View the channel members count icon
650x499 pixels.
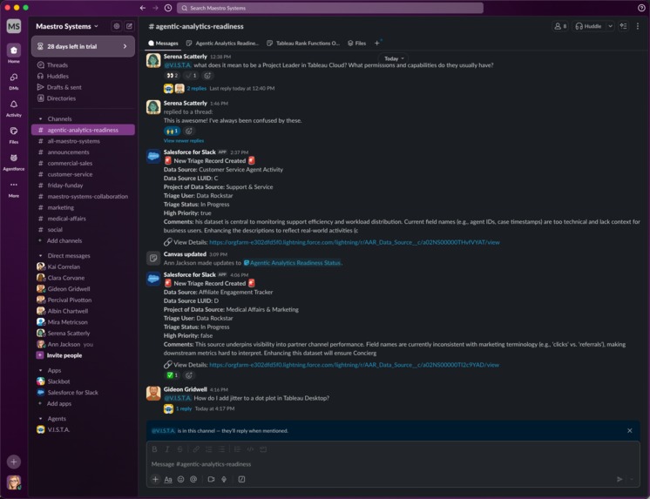coord(560,26)
